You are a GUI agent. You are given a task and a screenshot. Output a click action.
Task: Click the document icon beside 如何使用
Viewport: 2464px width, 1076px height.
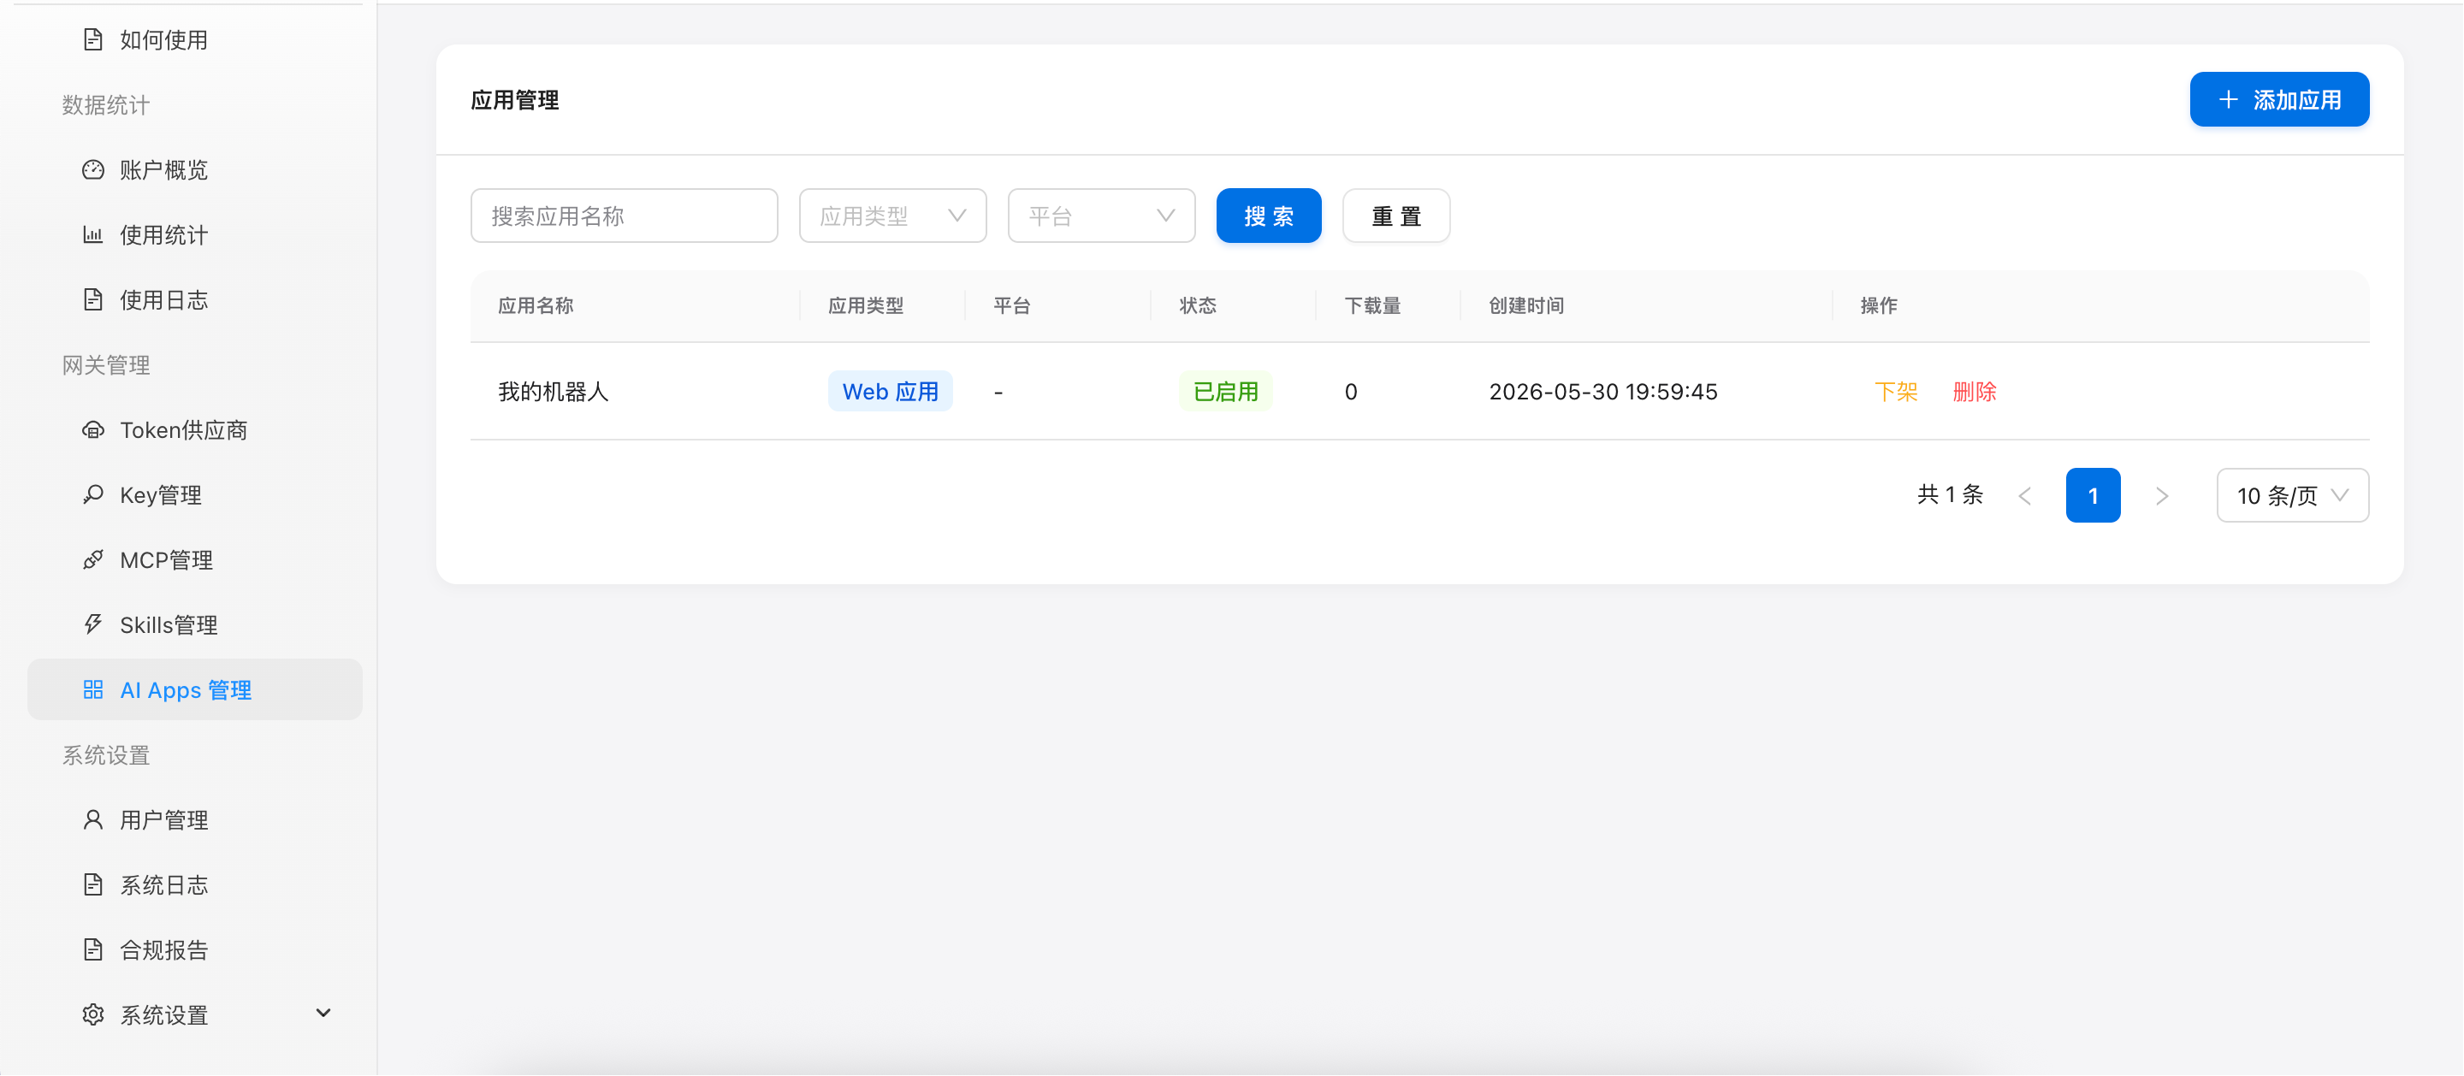click(92, 39)
